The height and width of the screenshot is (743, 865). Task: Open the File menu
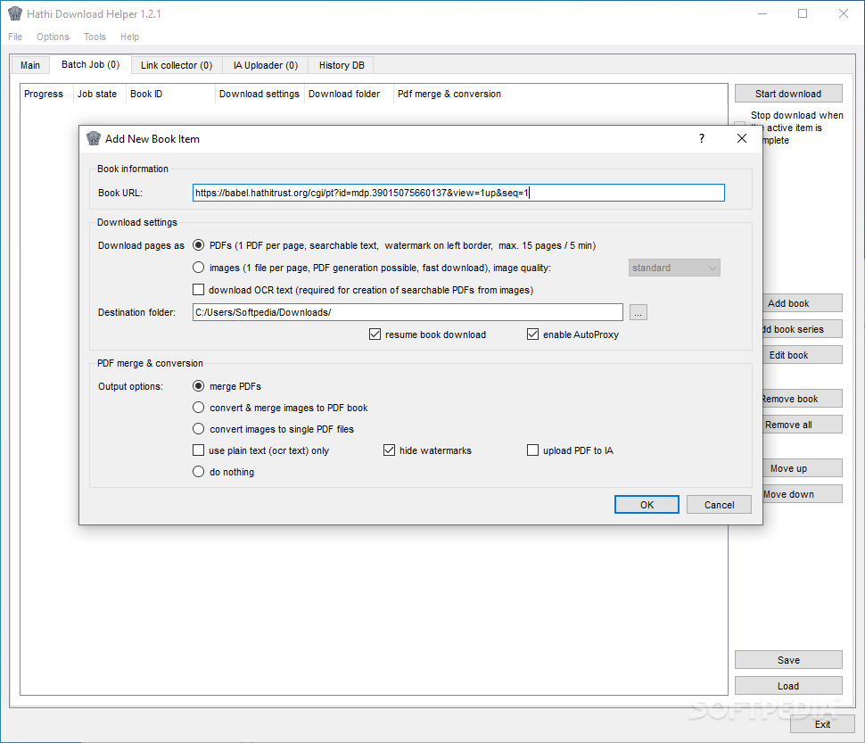[15, 37]
